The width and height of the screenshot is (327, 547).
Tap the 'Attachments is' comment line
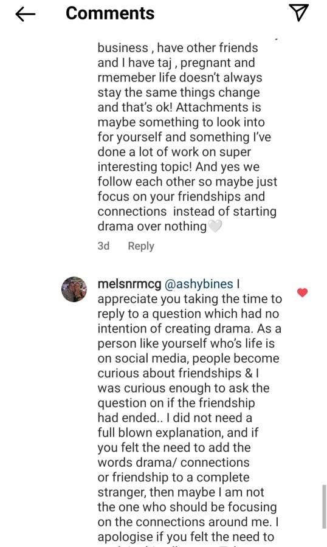coord(179,107)
